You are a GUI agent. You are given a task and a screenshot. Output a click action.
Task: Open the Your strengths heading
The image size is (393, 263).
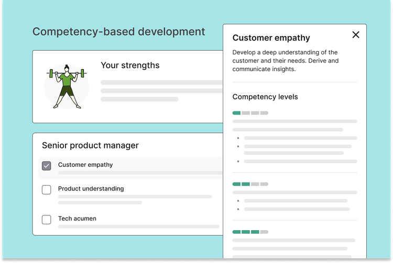click(130, 65)
